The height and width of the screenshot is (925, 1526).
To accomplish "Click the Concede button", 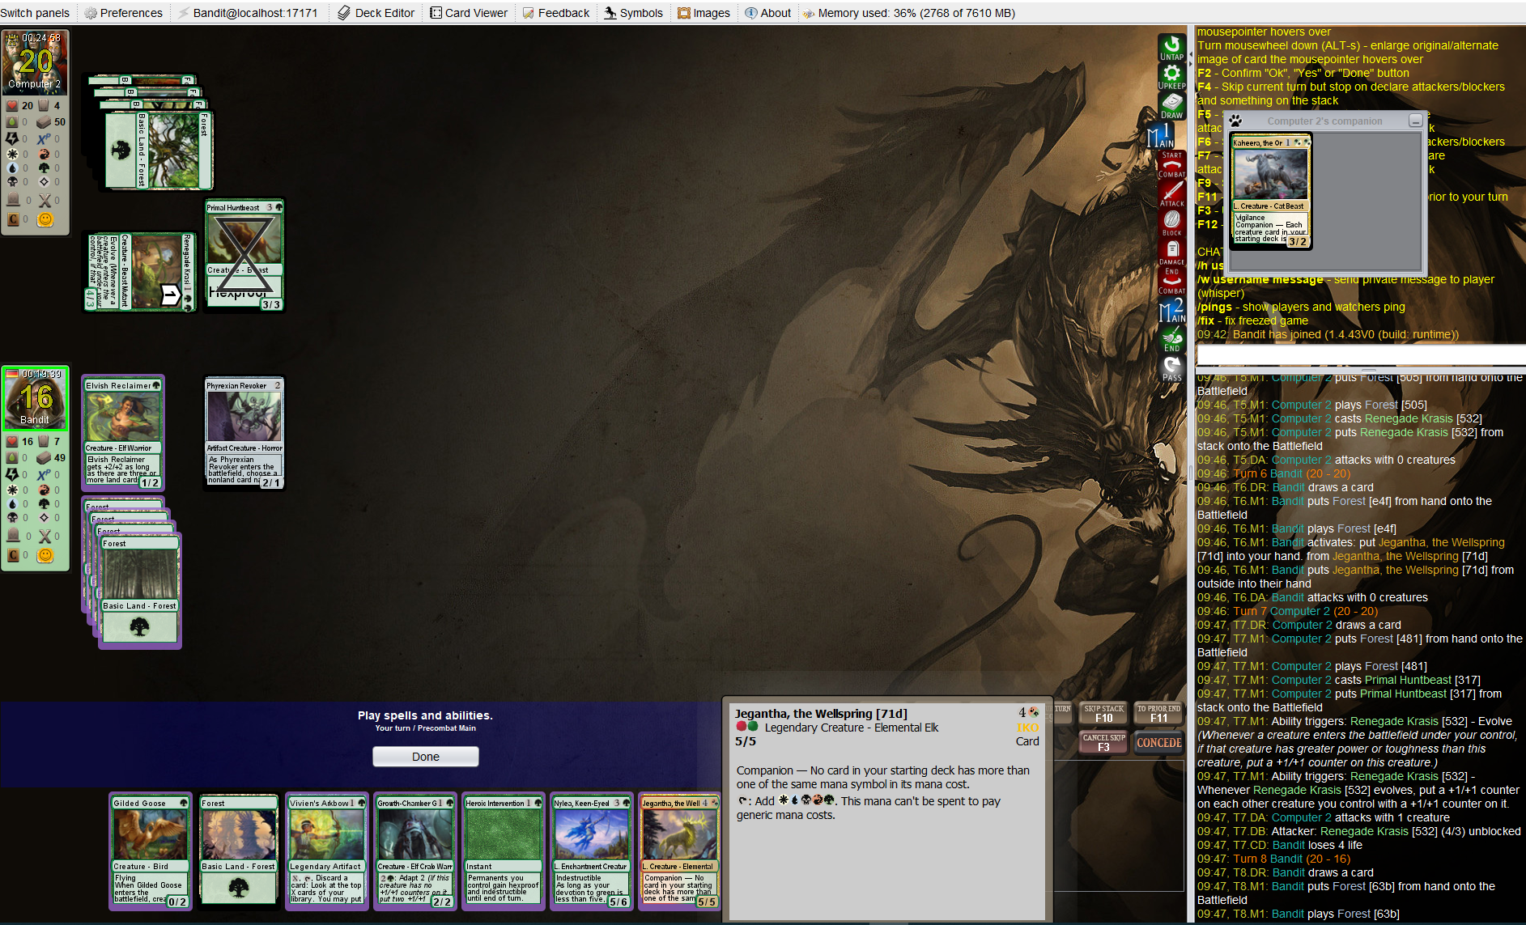I will 1159,742.
